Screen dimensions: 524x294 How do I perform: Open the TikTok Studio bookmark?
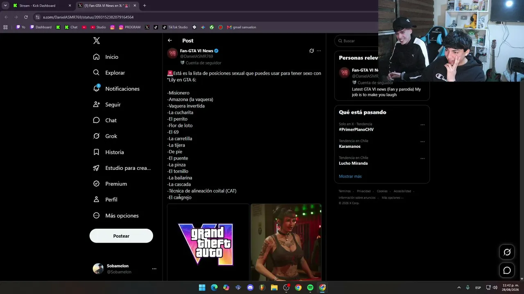(175, 27)
